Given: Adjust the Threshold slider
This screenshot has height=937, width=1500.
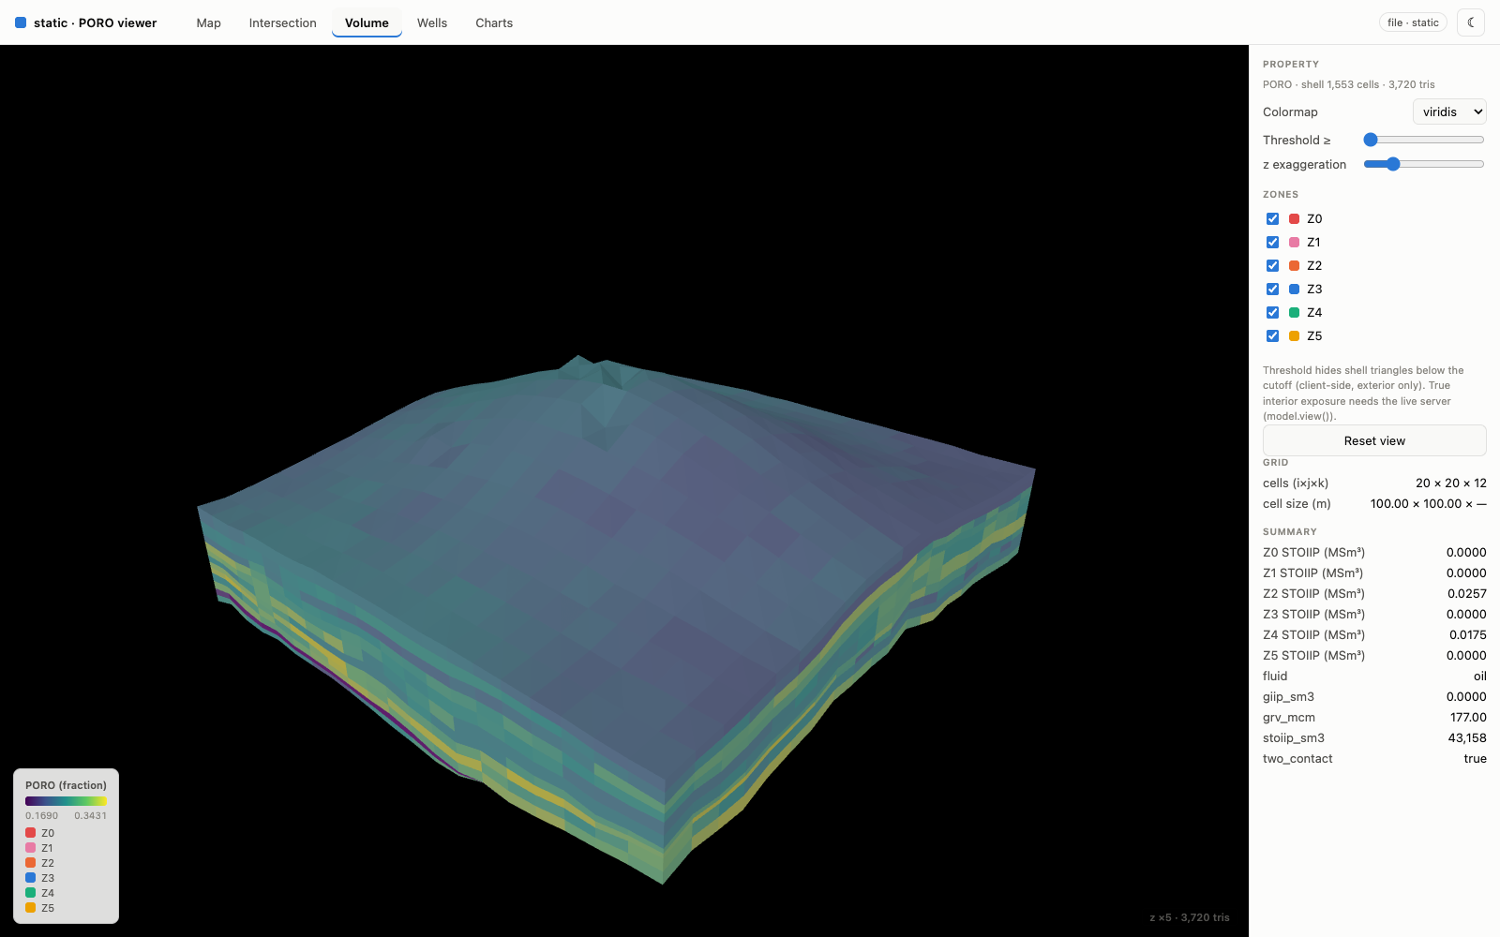Looking at the screenshot, I should [1424, 140].
